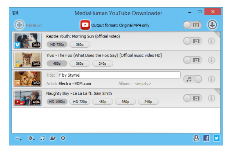Download the Reptile Youth: Morning Sun video
This screenshot has width=231, height=154.
[211, 41]
